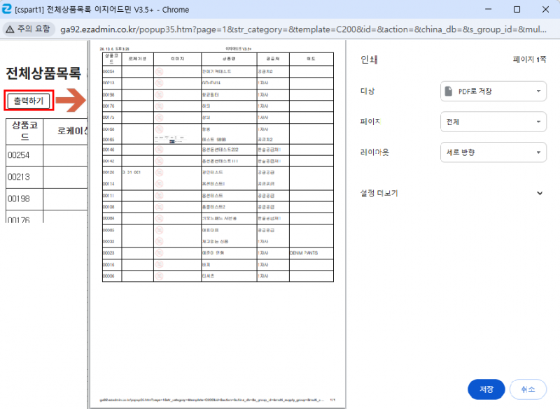Select product code 00213 cell
Image resolution: width=560 pixels, height=409 pixels.
(24, 177)
